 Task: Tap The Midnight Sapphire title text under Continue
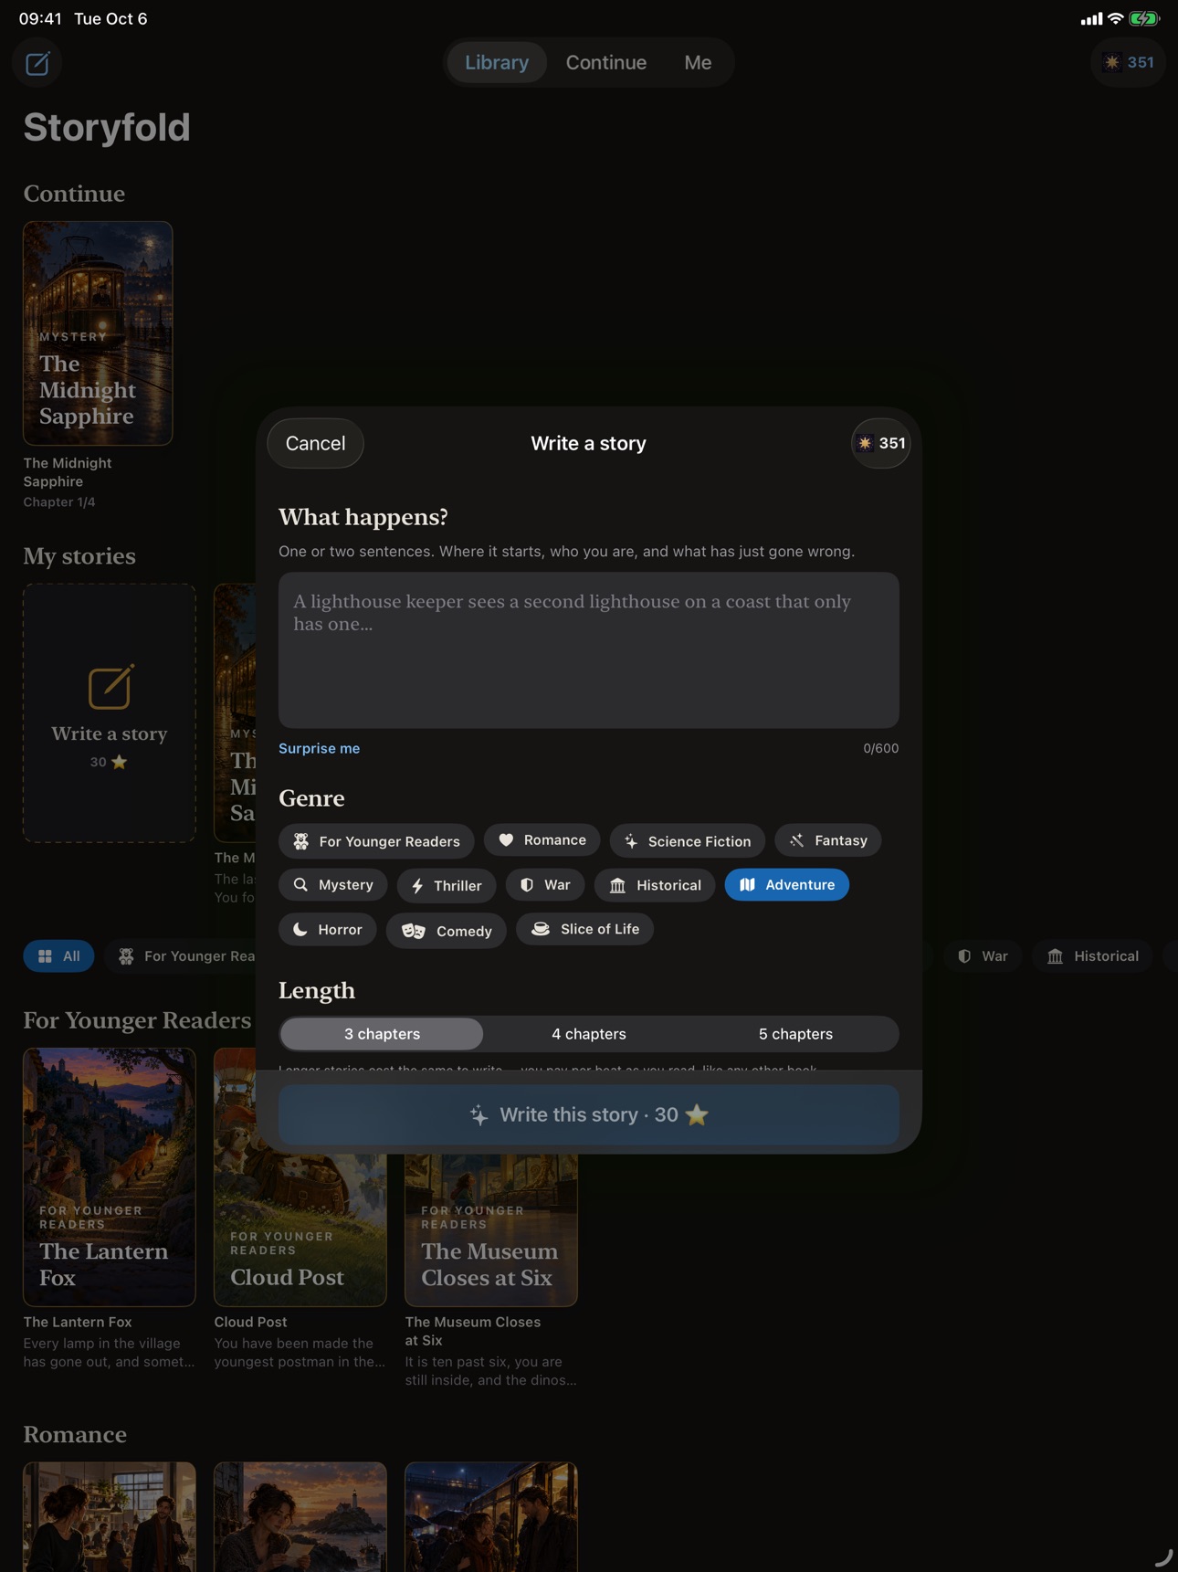[x=68, y=472]
